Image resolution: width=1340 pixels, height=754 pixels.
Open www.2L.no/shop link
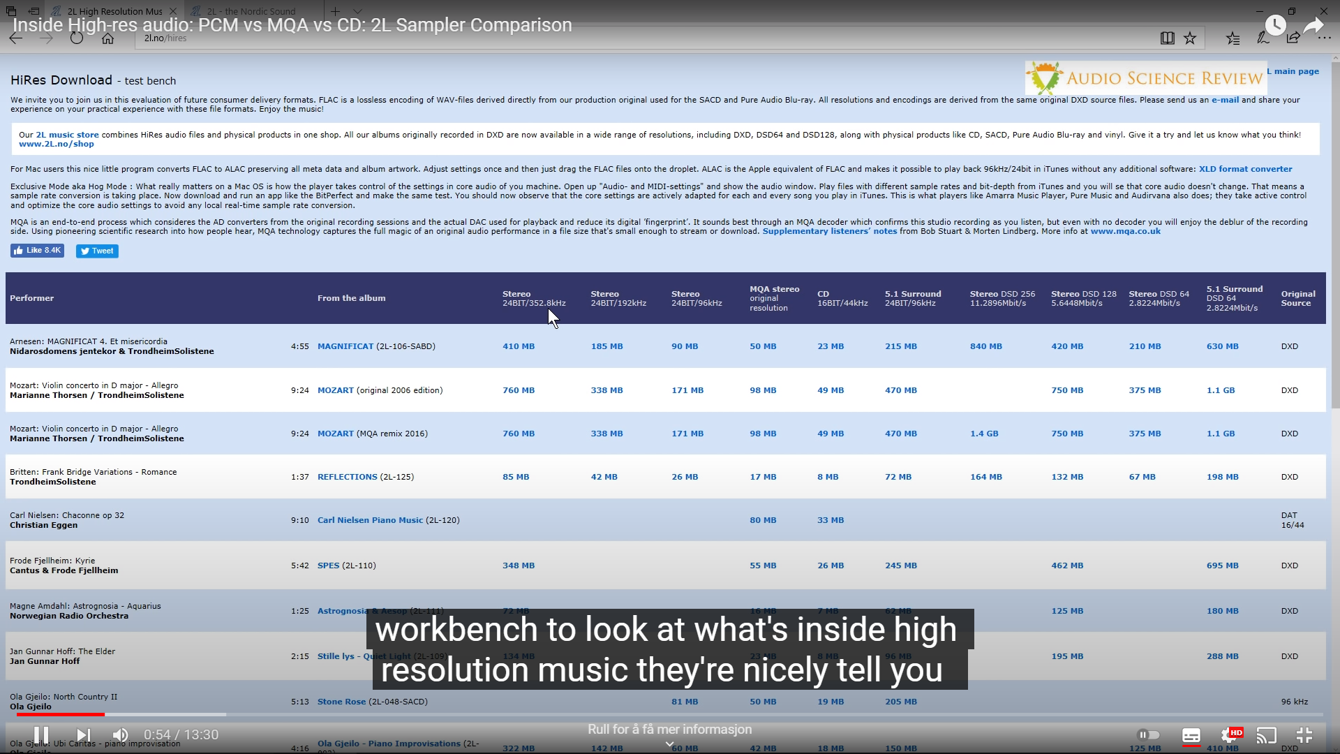point(56,144)
